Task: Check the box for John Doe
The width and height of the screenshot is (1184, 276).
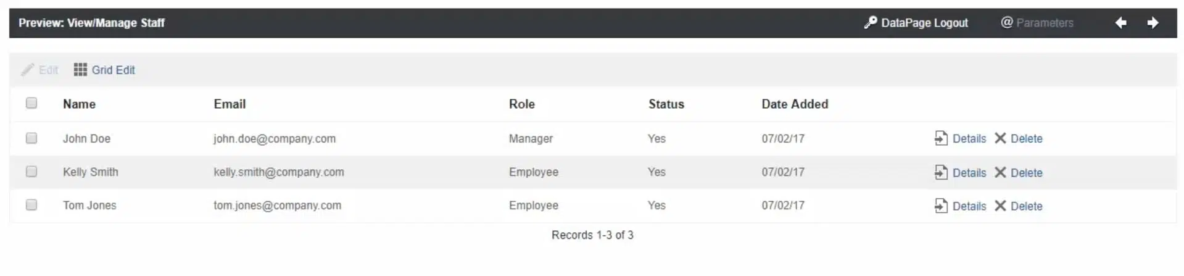Action: pyautogui.click(x=31, y=138)
